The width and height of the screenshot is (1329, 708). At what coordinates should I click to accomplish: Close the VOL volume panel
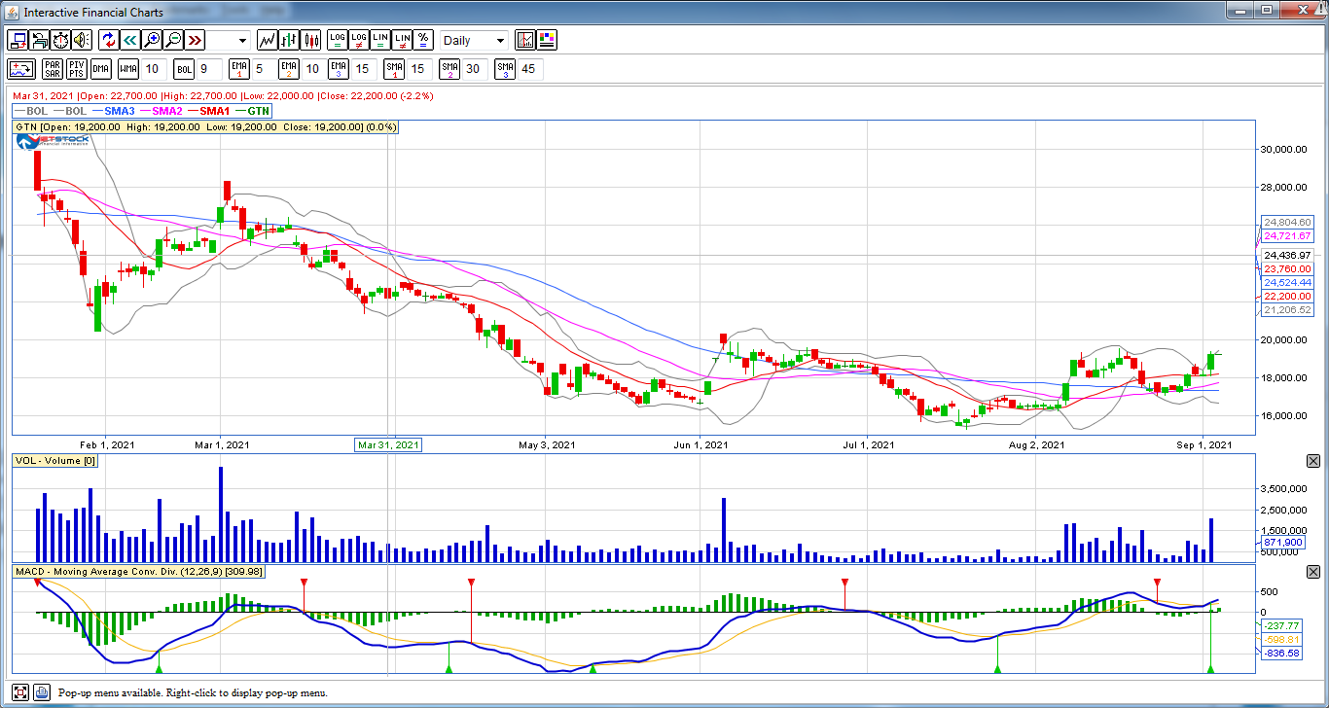(1312, 460)
